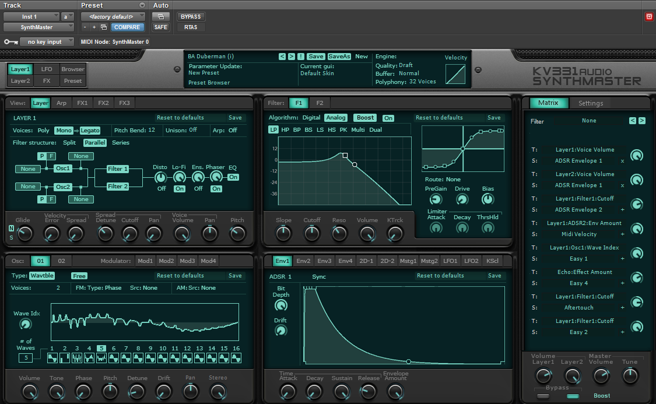Toggle the EQ On button
This screenshot has height=404, width=656.
tap(233, 177)
